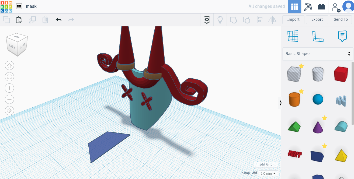Click the Mirror flip icon
Viewport: 354px width, 179px height.
(x=272, y=20)
